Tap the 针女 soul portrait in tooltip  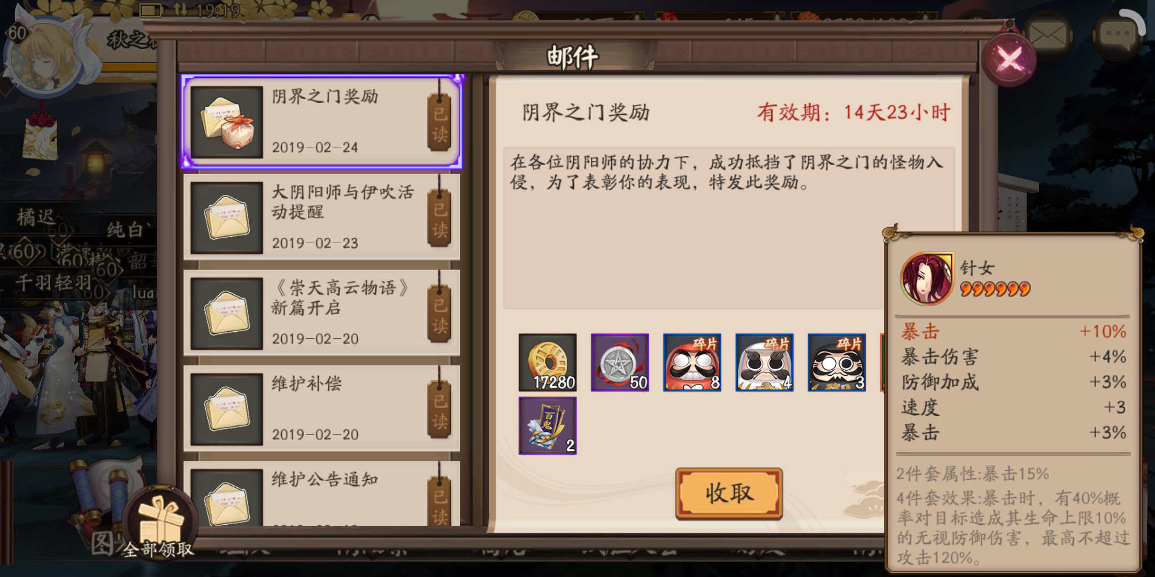click(927, 278)
